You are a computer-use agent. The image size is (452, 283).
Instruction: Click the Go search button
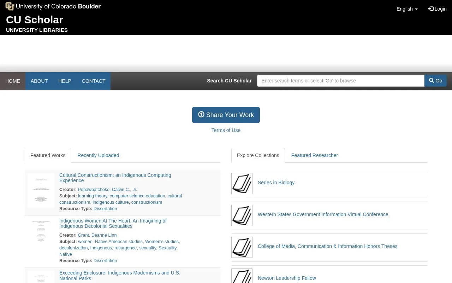click(435, 81)
